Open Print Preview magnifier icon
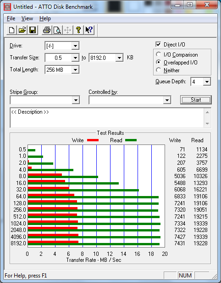The height and width of the screenshot is (283, 221). tap(57, 30)
